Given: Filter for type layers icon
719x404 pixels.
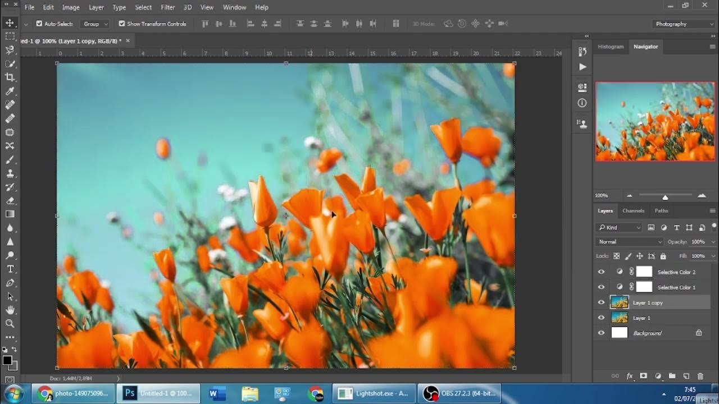Looking at the screenshot, I should (676, 227).
